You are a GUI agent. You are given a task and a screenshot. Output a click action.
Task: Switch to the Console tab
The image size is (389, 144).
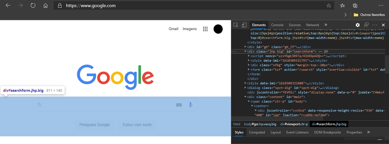point(277,25)
